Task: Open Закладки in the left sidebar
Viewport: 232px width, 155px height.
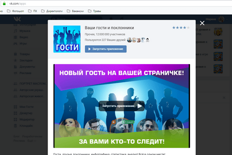Action: 26,60
